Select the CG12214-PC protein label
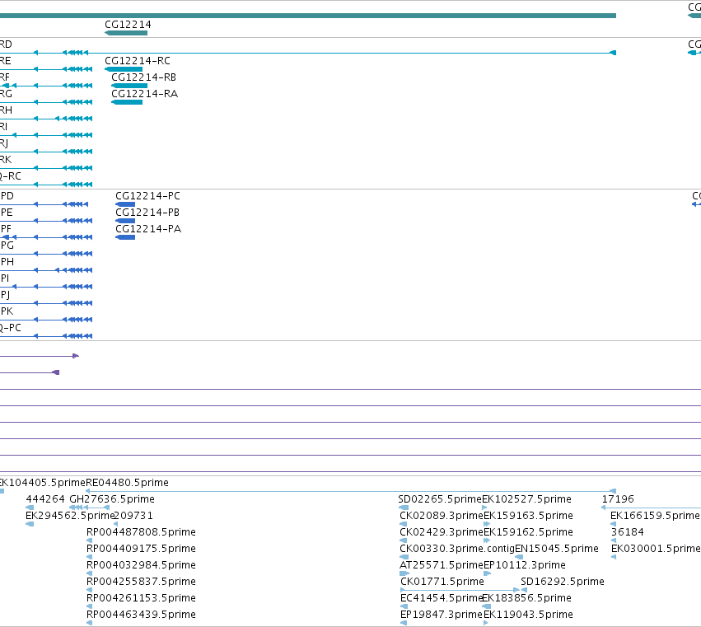Image resolution: width=701 pixels, height=627 pixels. pyautogui.click(x=147, y=196)
